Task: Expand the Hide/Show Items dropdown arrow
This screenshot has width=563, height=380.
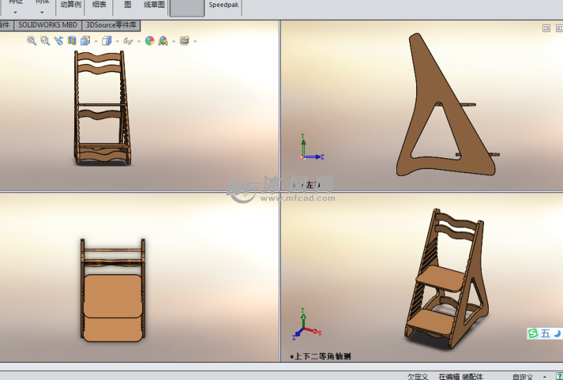Action: 139,41
